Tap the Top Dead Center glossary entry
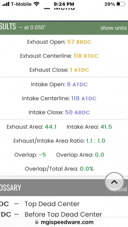Screen dimensions: 128x227 (52, 204)
